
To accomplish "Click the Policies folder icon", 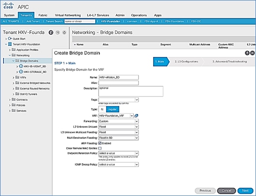I will click(x=14, y=105).
